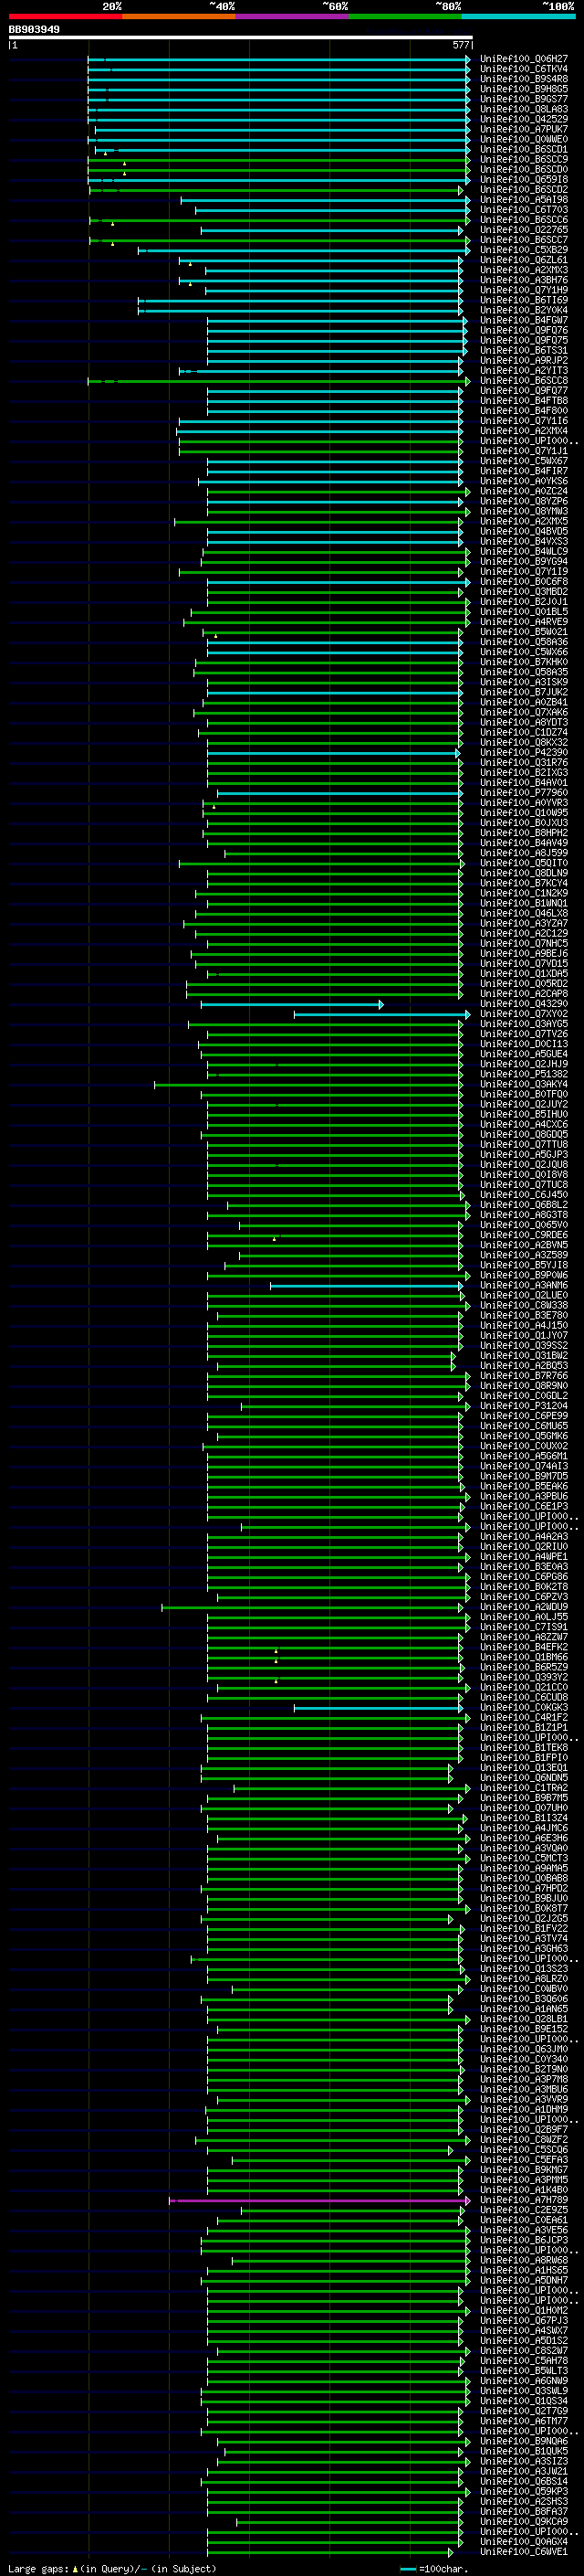The width and height of the screenshot is (584, 2576).
Task: Select the UniRef100_Q39SS2 label
Action: [x=524, y=1346]
